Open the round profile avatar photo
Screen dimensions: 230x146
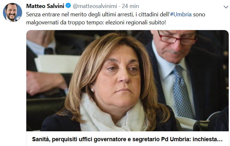tap(13, 12)
